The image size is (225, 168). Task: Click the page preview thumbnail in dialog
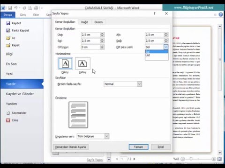click(78, 115)
